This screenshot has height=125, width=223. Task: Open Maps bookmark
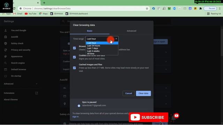[43, 14]
